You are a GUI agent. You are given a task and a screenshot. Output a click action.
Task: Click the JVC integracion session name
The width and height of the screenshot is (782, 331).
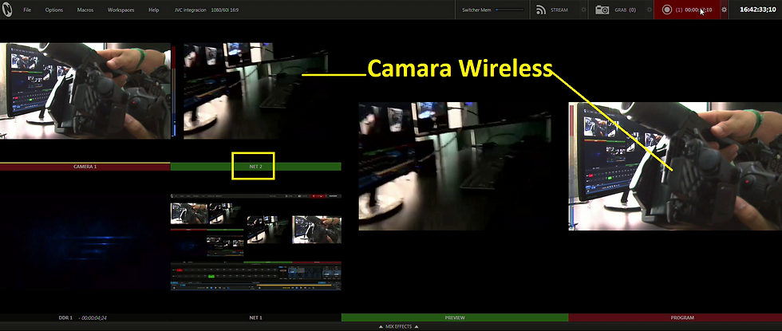(191, 10)
